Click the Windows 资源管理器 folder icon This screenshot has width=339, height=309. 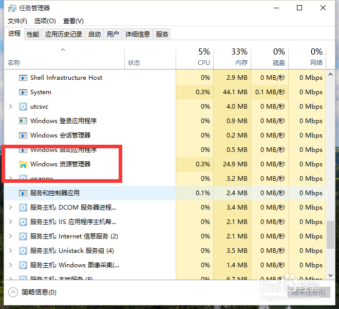coord(23,164)
